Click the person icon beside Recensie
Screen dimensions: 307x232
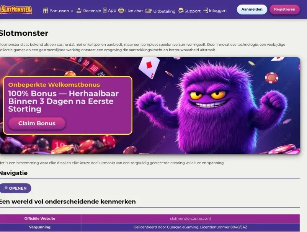pos(79,10)
